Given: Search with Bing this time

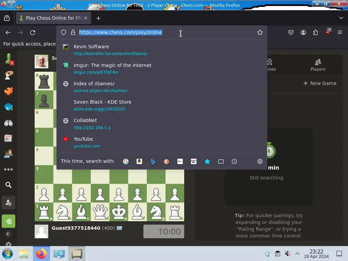Looking at the screenshot, I should pyautogui.click(x=153, y=161).
